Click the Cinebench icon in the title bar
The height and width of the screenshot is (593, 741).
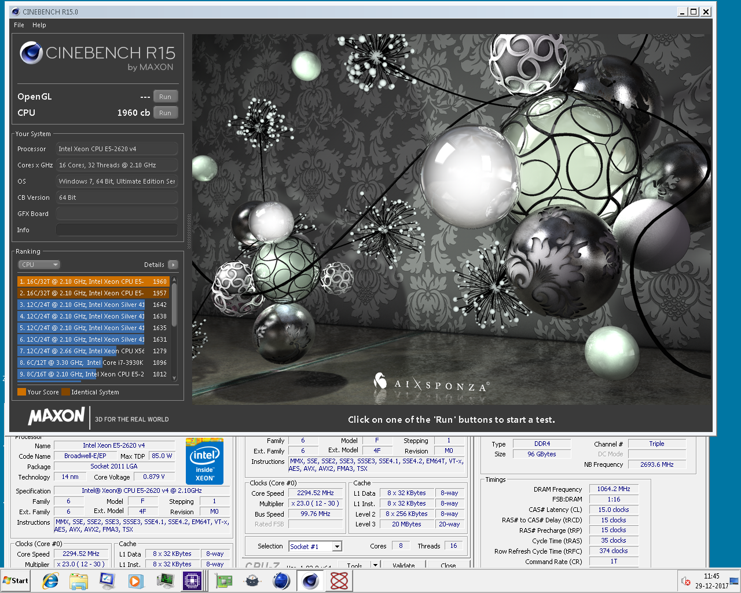pyautogui.click(x=16, y=12)
